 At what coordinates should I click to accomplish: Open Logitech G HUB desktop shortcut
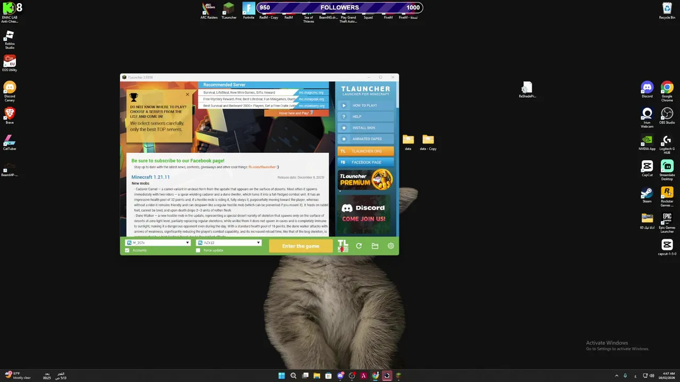click(x=667, y=144)
